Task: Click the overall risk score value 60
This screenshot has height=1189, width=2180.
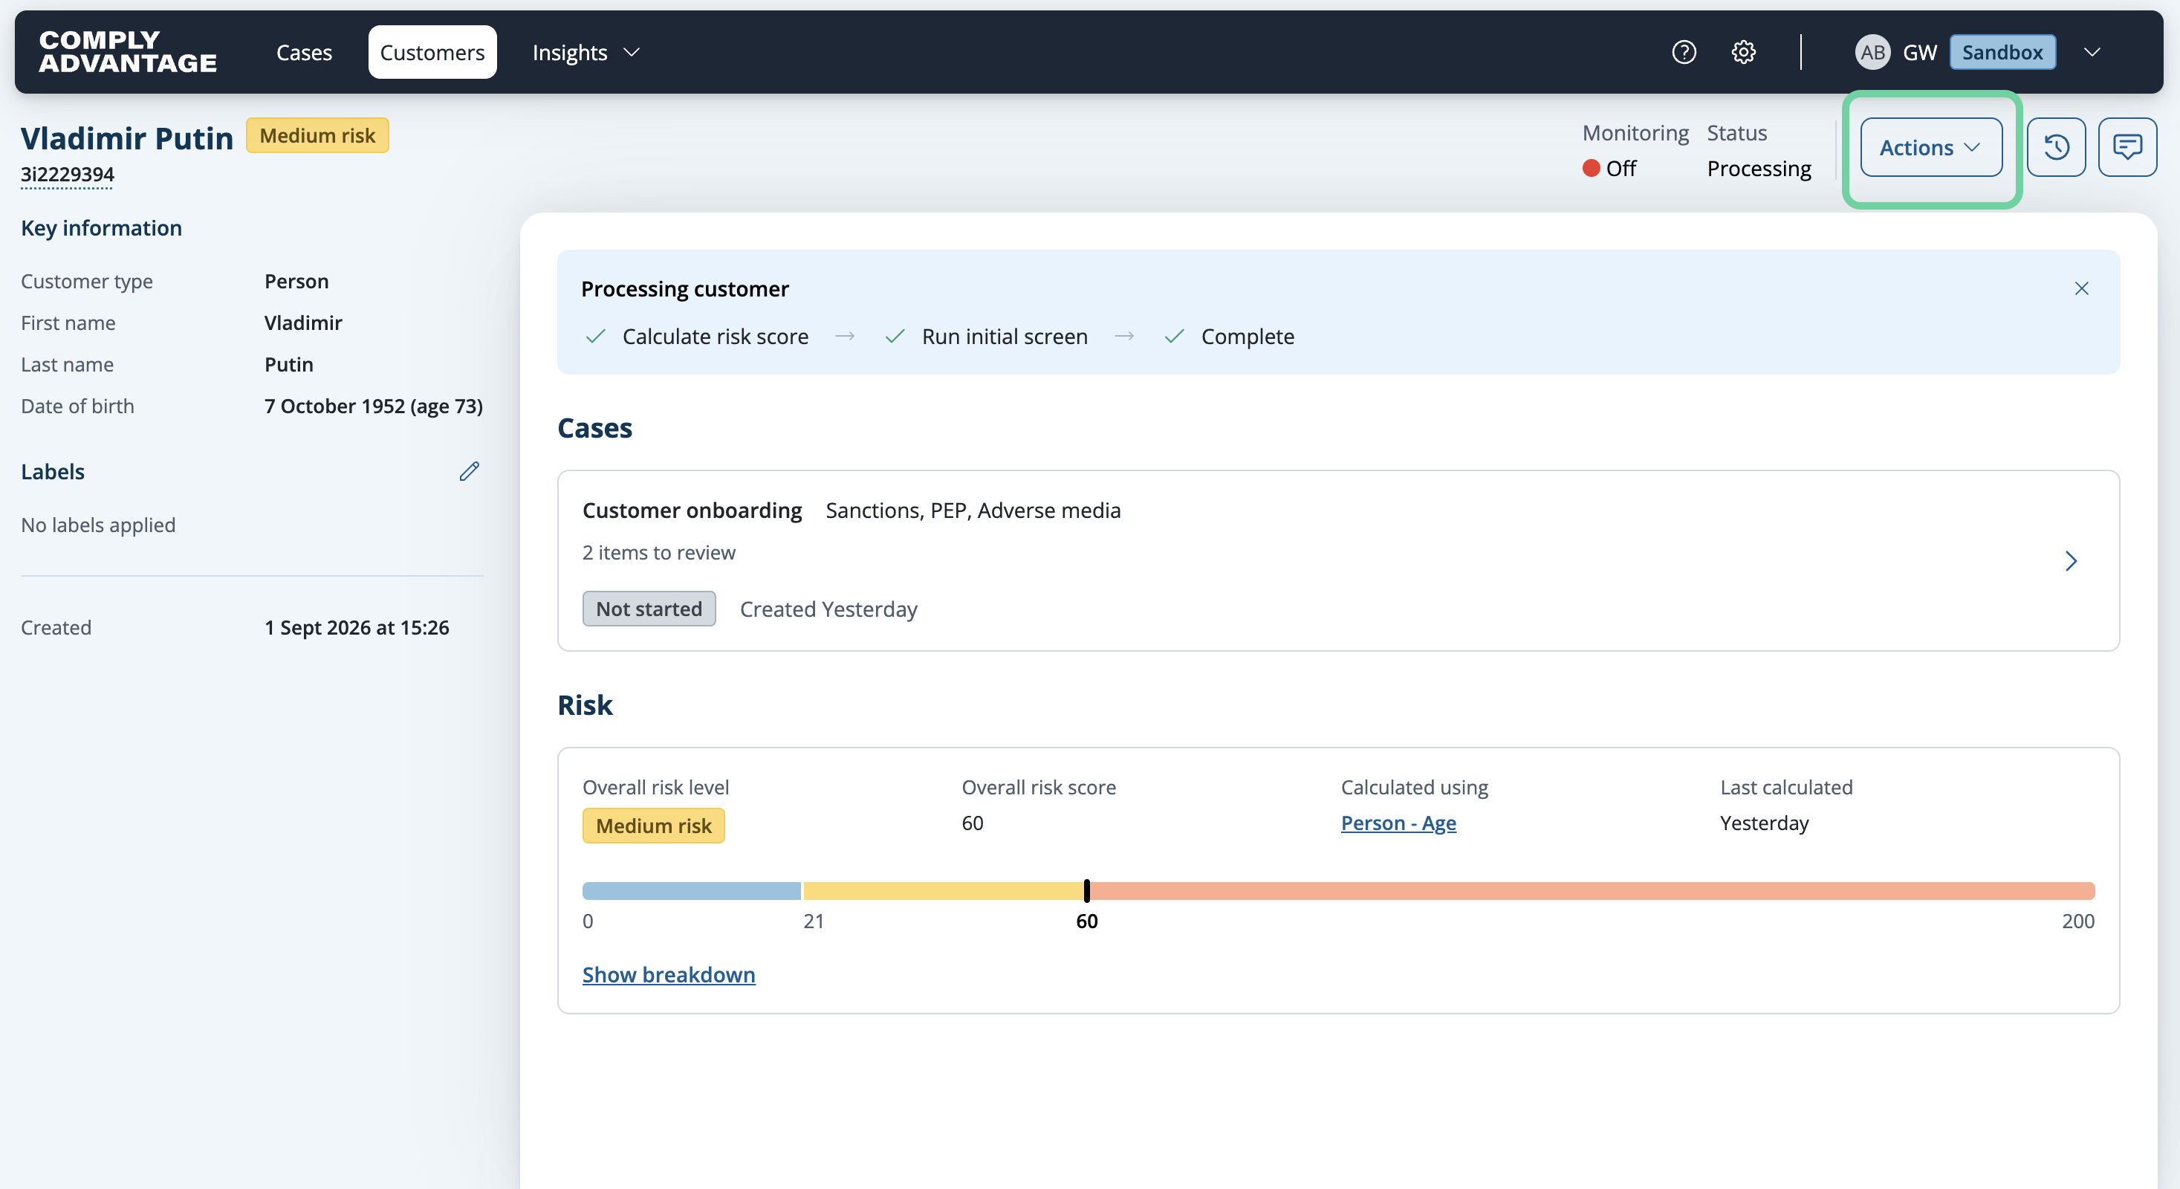Action: point(973,823)
